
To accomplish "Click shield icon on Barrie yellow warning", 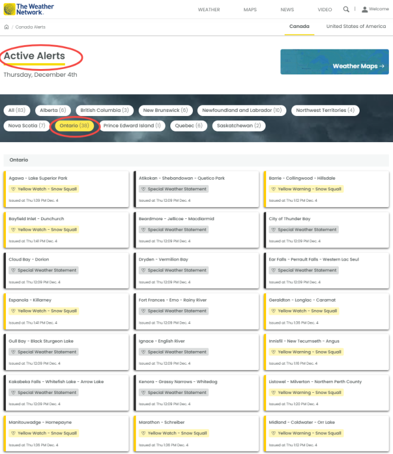I will coord(273,189).
